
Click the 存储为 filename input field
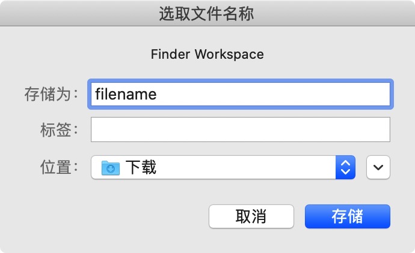(241, 94)
